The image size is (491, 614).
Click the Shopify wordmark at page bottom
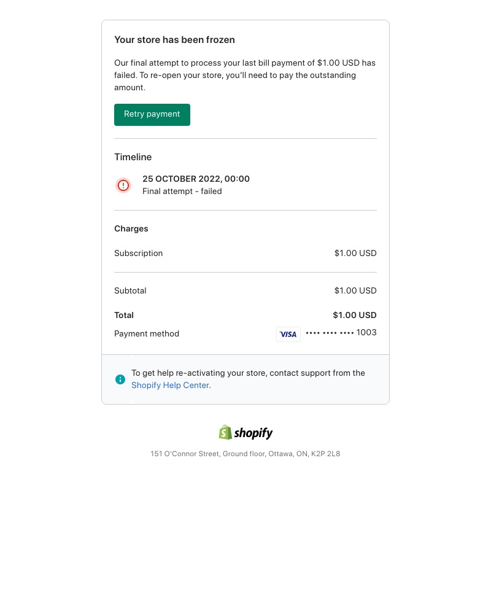click(x=253, y=432)
